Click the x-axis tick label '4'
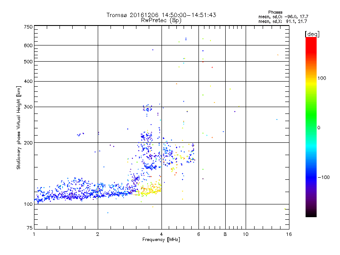Image resolution: width=340 pixels, height=255 pixels. [x=161, y=235]
